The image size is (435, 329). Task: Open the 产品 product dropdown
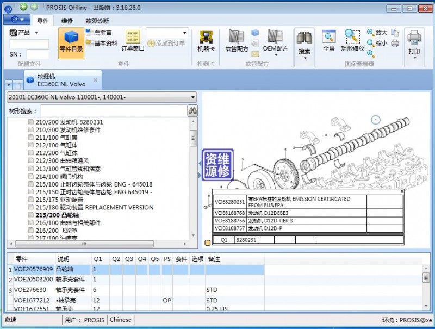pyautogui.click(x=23, y=33)
